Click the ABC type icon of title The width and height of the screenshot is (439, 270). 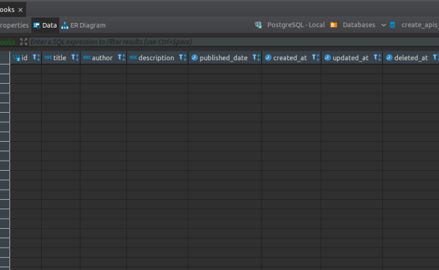point(48,57)
